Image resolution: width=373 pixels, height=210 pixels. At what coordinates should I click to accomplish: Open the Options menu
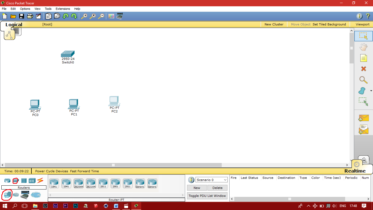(25, 9)
